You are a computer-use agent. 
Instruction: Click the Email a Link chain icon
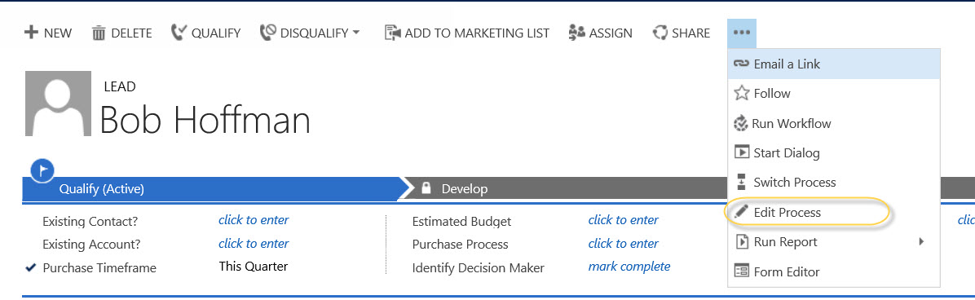tap(741, 64)
